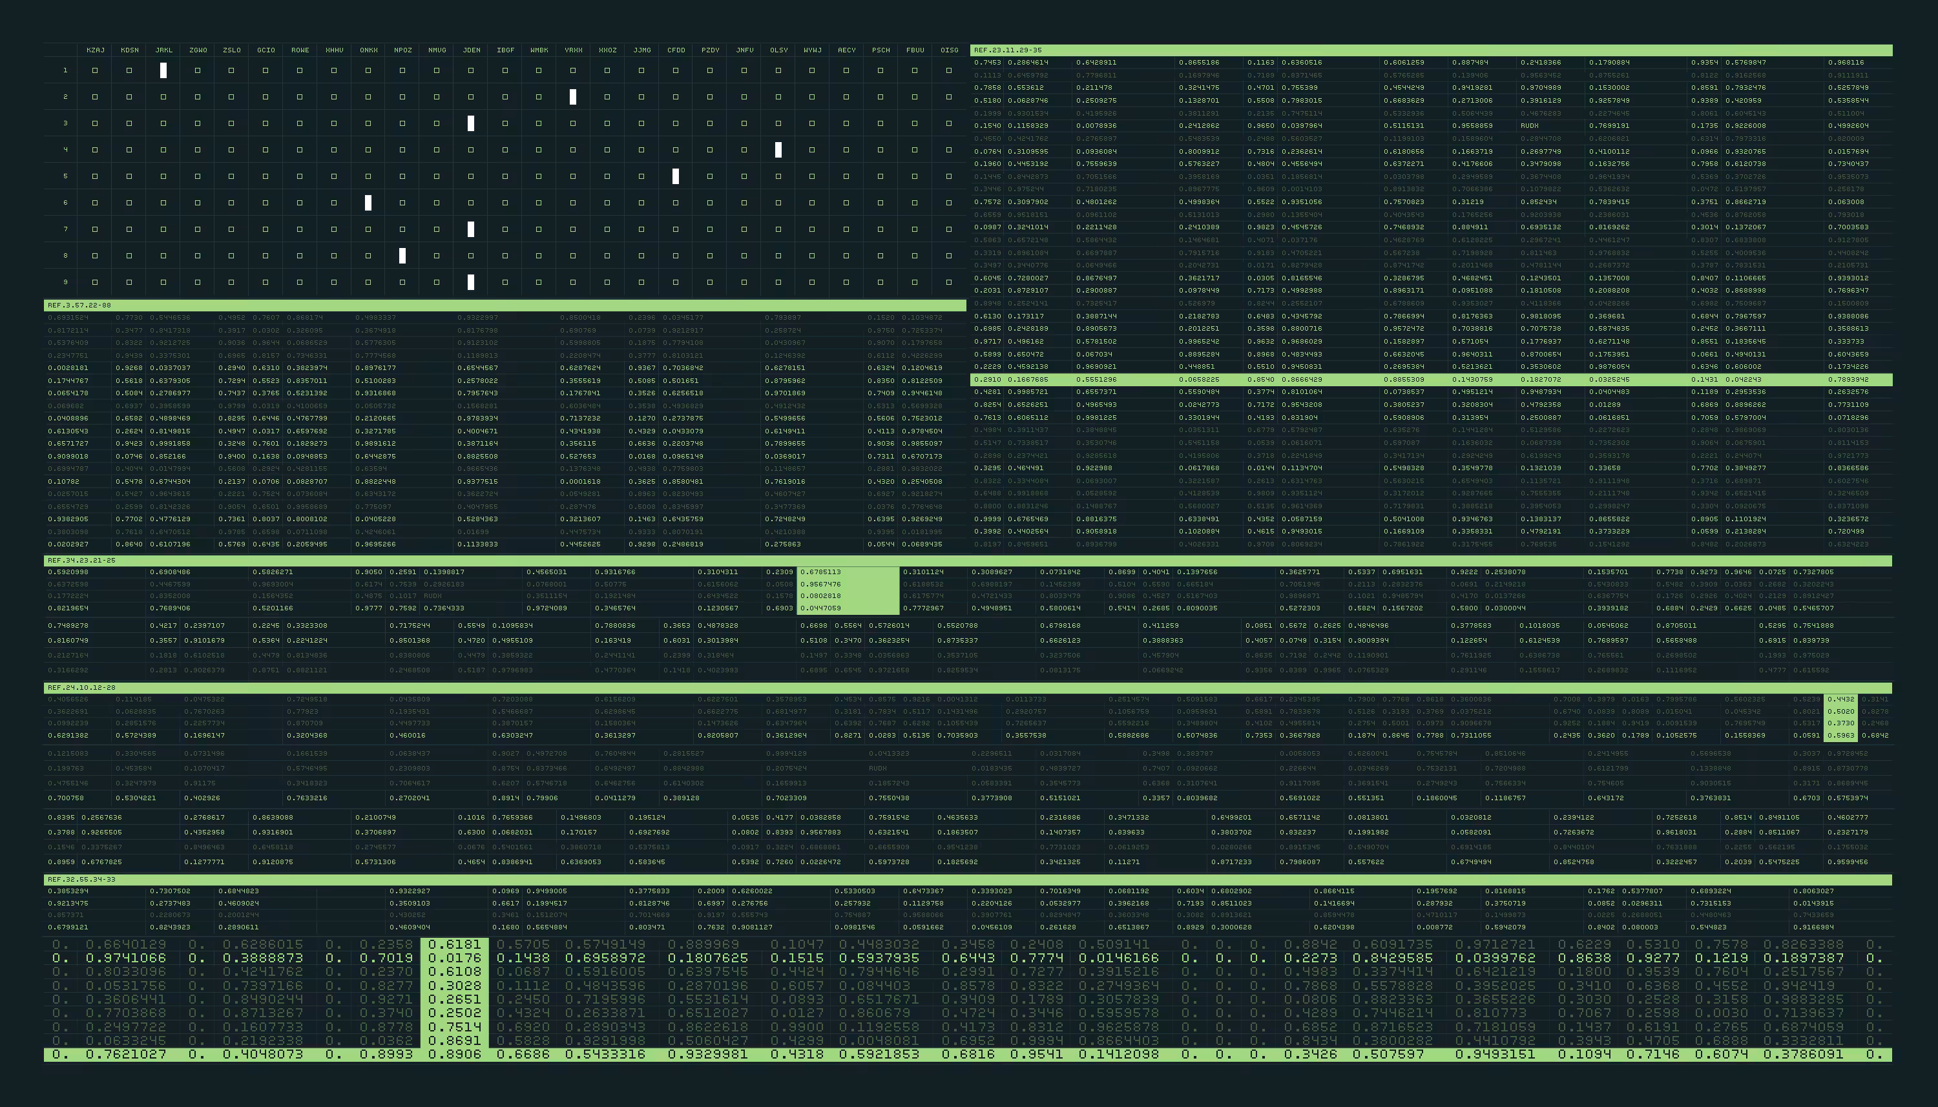Select value 0.7453 under REF.23.11.29-35
The height and width of the screenshot is (1107, 1938).
click(x=988, y=63)
